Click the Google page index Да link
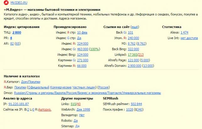202x129 pixels. tap(79, 38)
